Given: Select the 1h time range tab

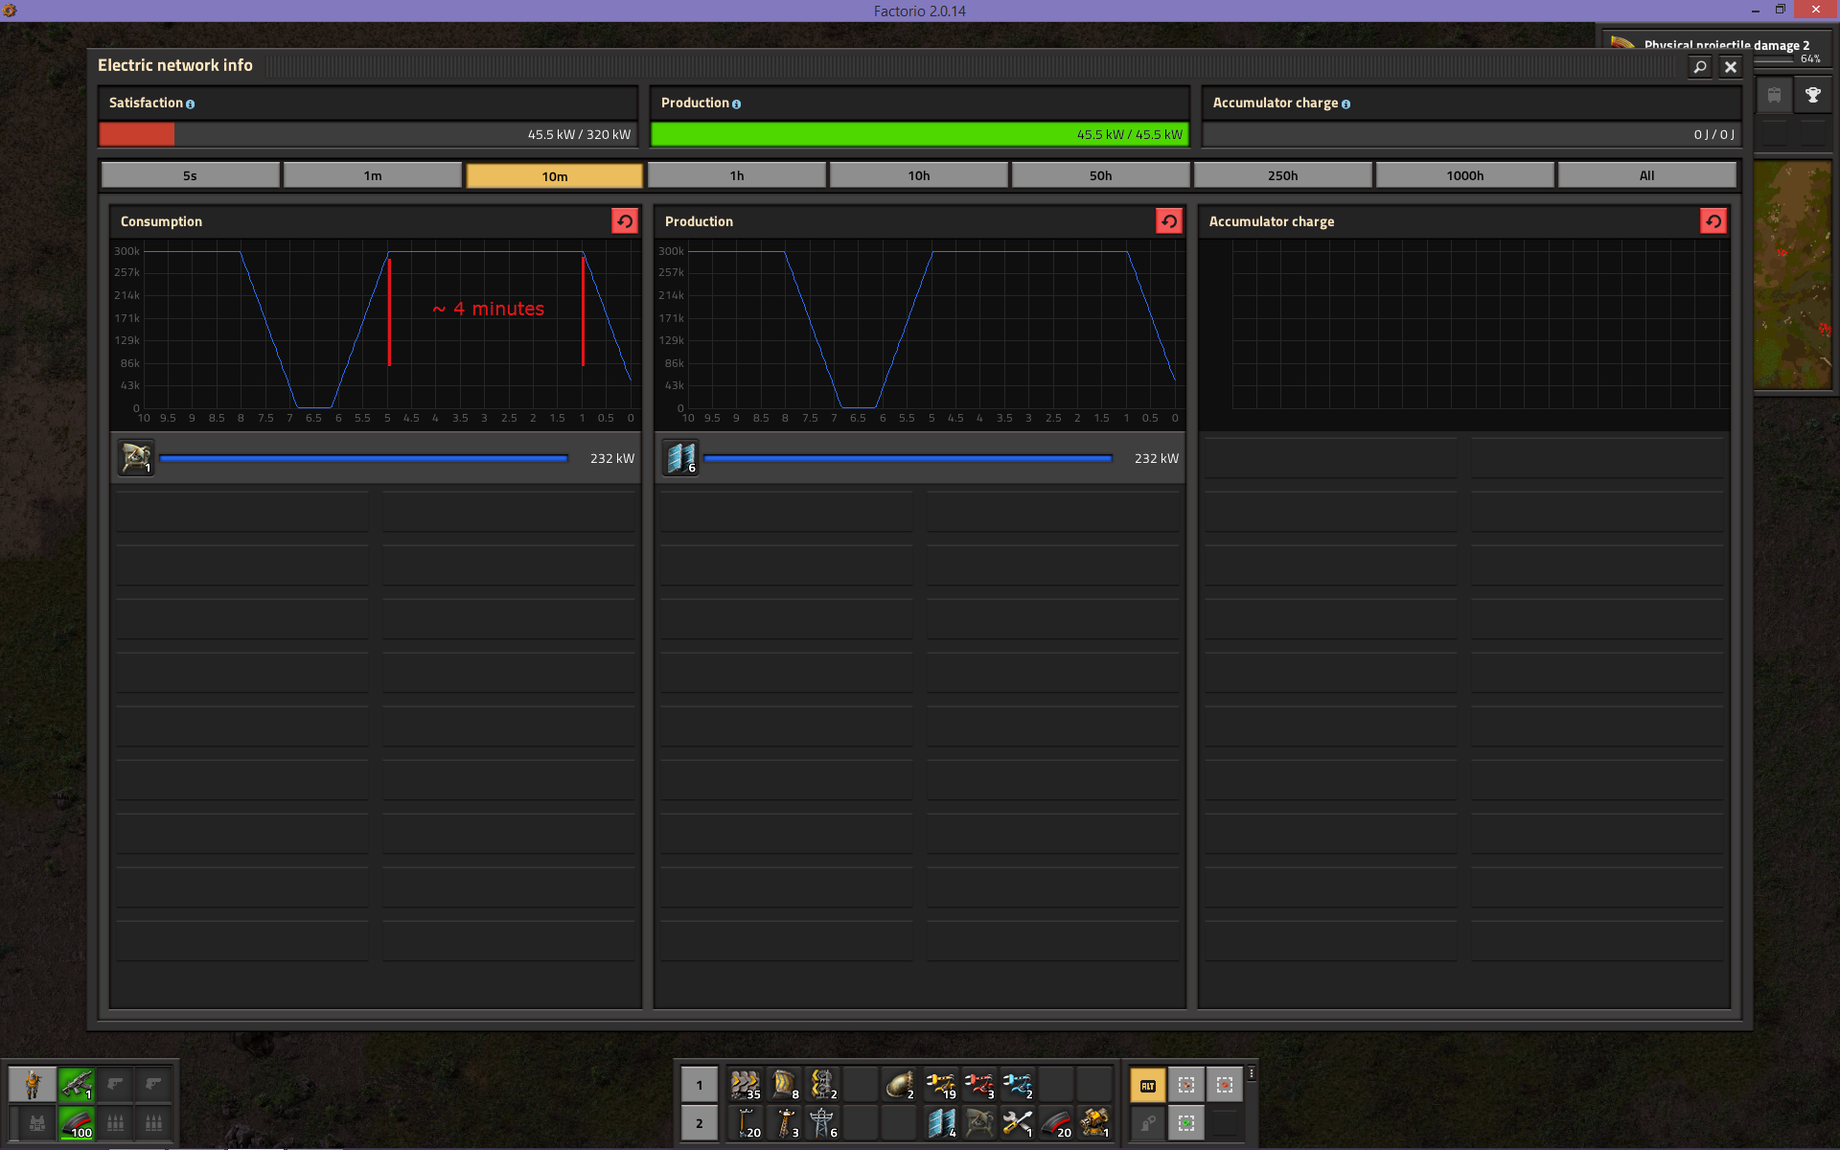Looking at the screenshot, I should [736, 175].
